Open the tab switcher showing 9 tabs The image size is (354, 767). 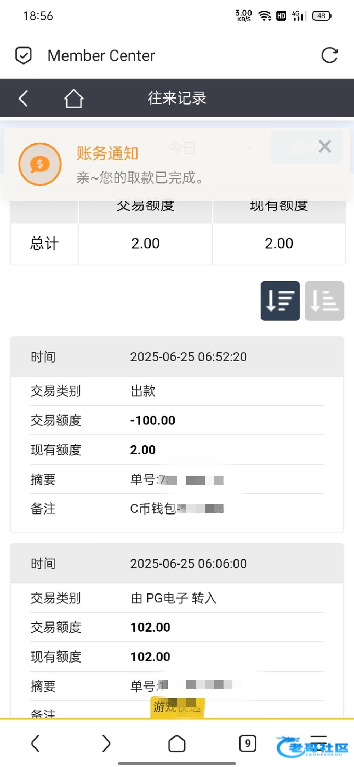247,743
